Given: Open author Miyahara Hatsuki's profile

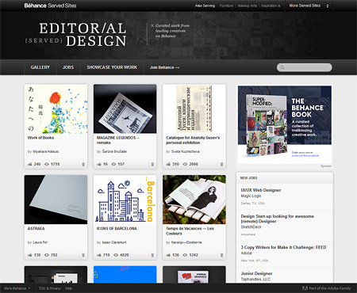Looking at the screenshot, I should pos(46,151).
